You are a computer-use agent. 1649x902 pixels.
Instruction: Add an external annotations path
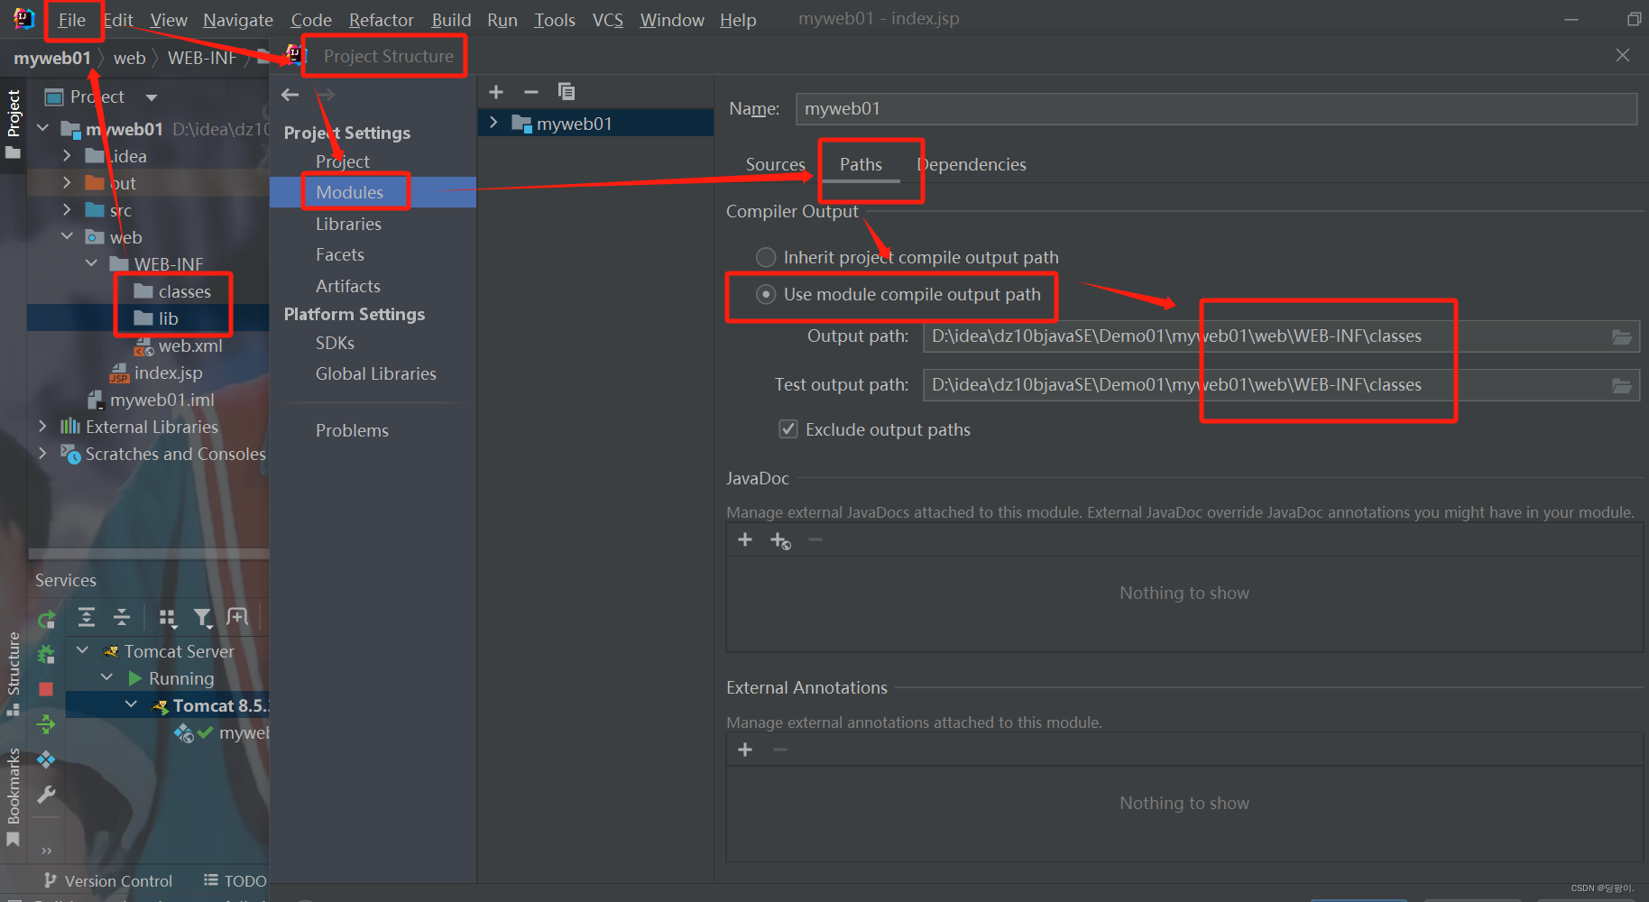click(745, 750)
